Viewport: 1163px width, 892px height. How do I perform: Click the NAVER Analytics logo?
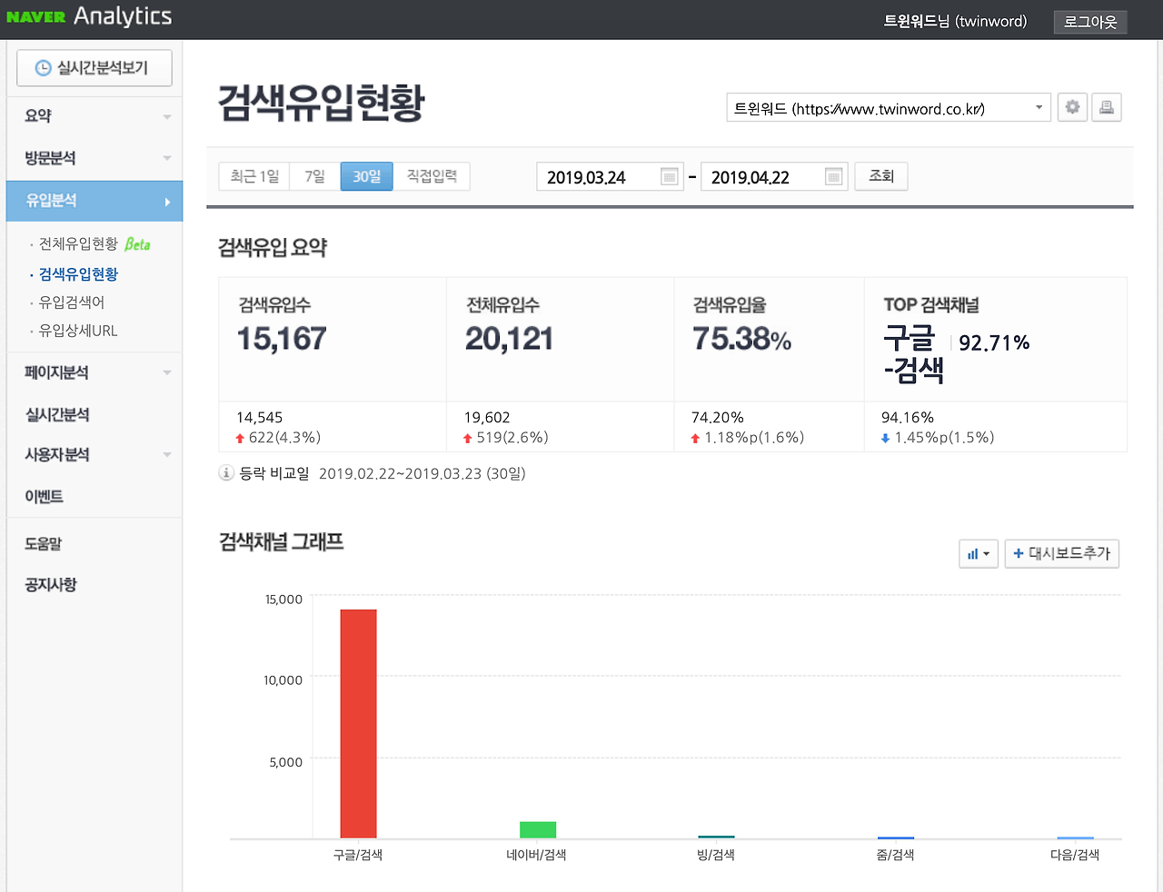tap(89, 16)
